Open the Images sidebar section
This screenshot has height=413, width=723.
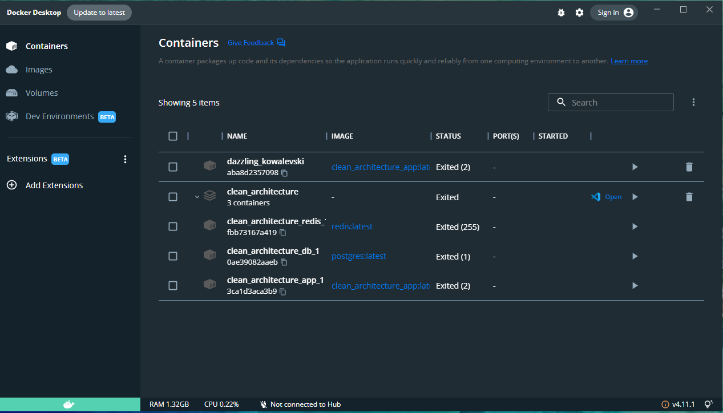point(70,70)
